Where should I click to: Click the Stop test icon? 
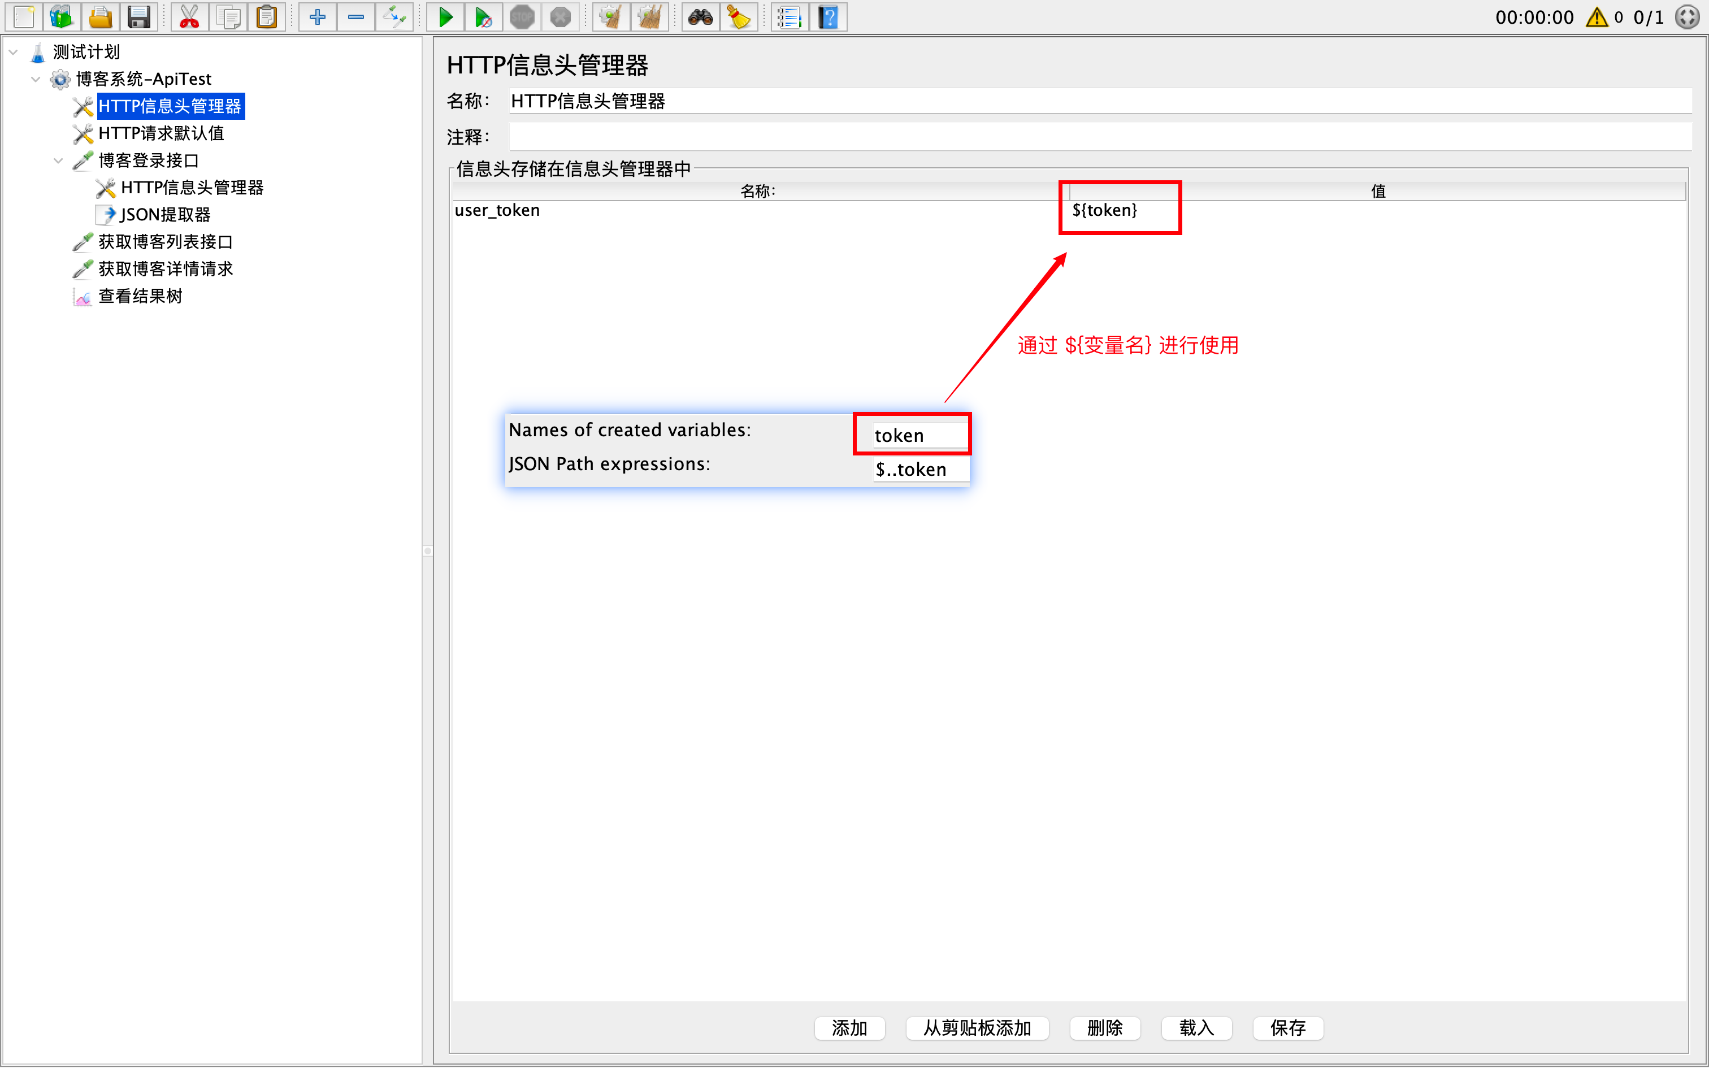tap(522, 17)
